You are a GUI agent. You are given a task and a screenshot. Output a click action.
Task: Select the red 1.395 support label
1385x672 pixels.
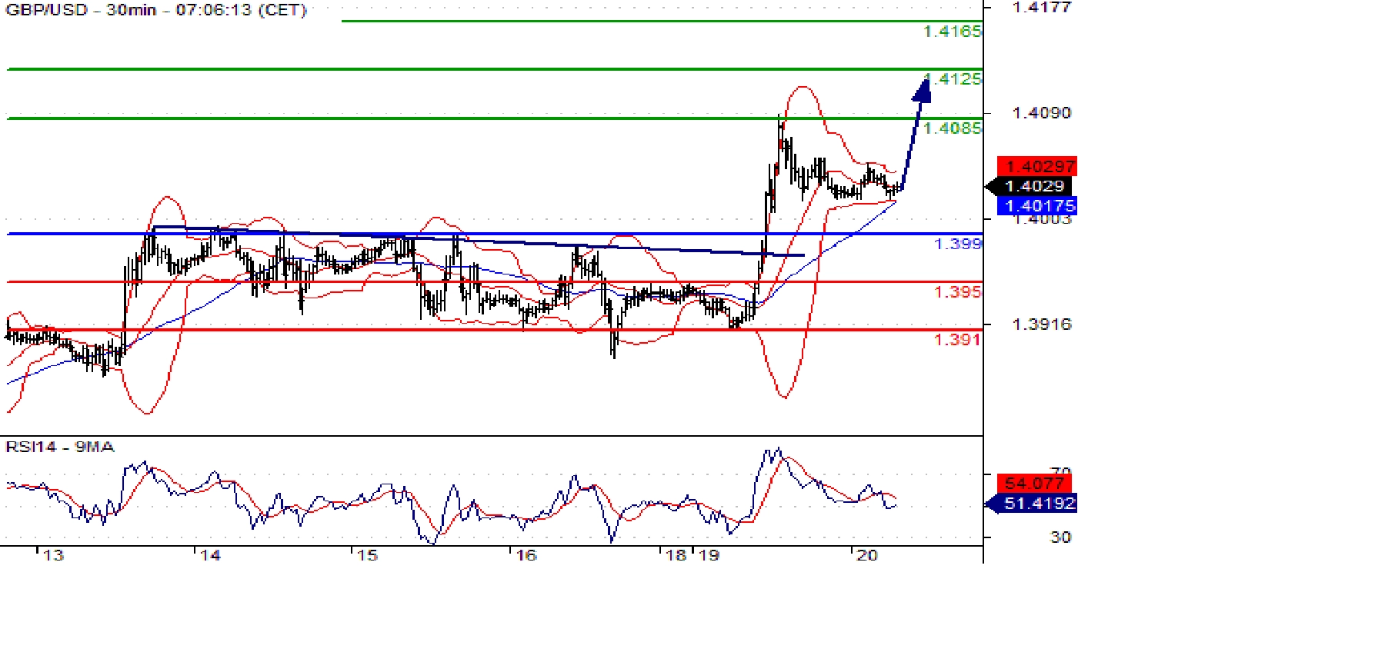957,292
